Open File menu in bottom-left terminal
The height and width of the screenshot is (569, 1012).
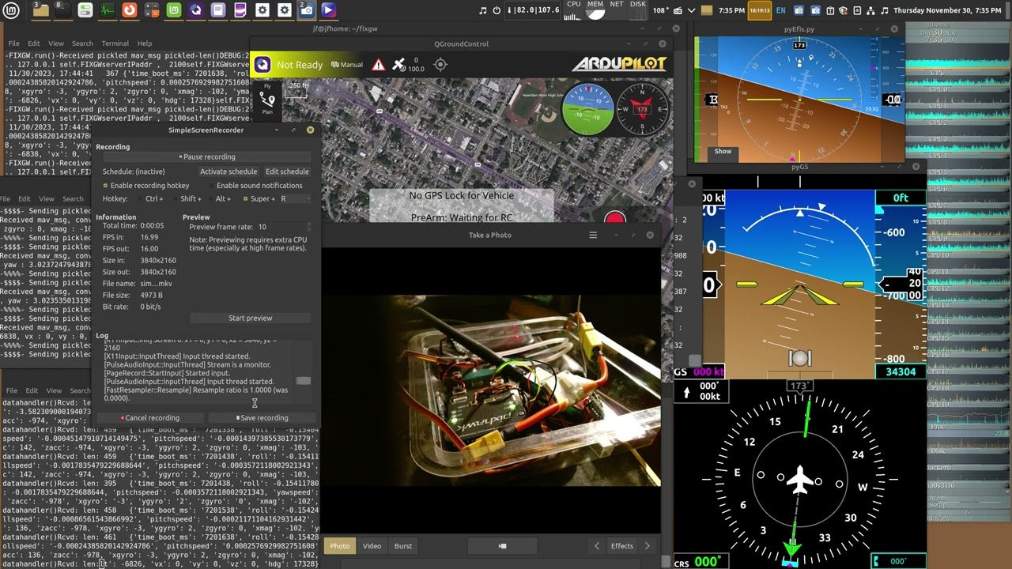(12, 390)
